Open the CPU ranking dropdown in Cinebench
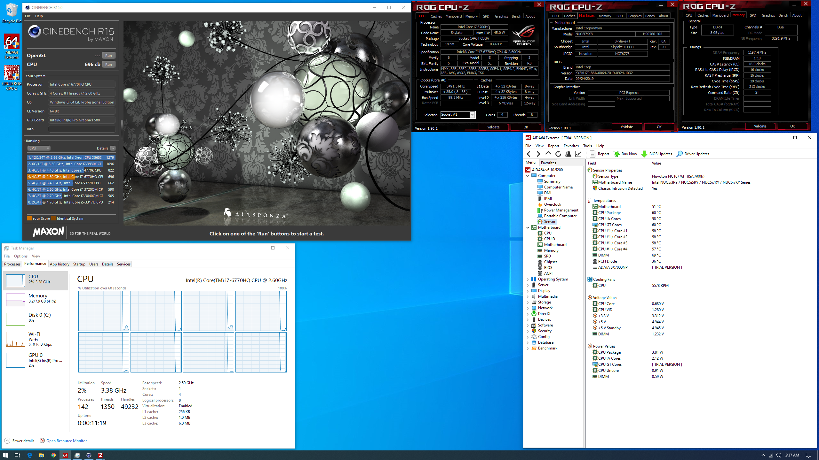The height and width of the screenshot is (460, 819). click(x=39, y=148)
